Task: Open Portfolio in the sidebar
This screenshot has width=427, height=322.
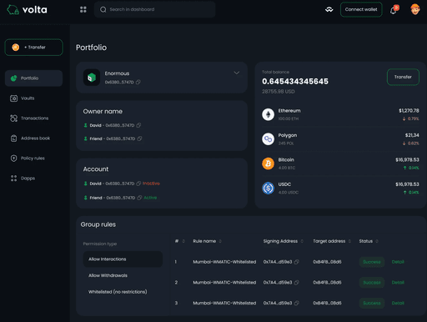Action: point(33,78)
